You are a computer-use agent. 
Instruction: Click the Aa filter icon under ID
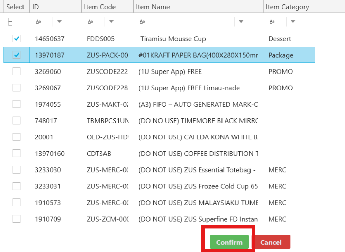click(38, 21)
